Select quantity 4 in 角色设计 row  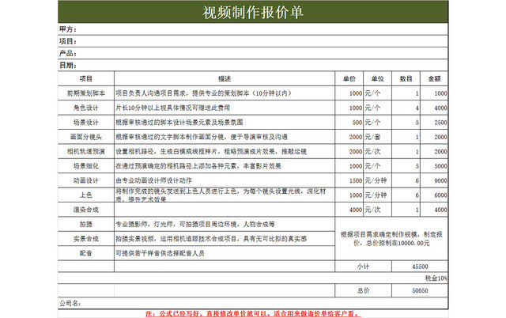[406, 108]
